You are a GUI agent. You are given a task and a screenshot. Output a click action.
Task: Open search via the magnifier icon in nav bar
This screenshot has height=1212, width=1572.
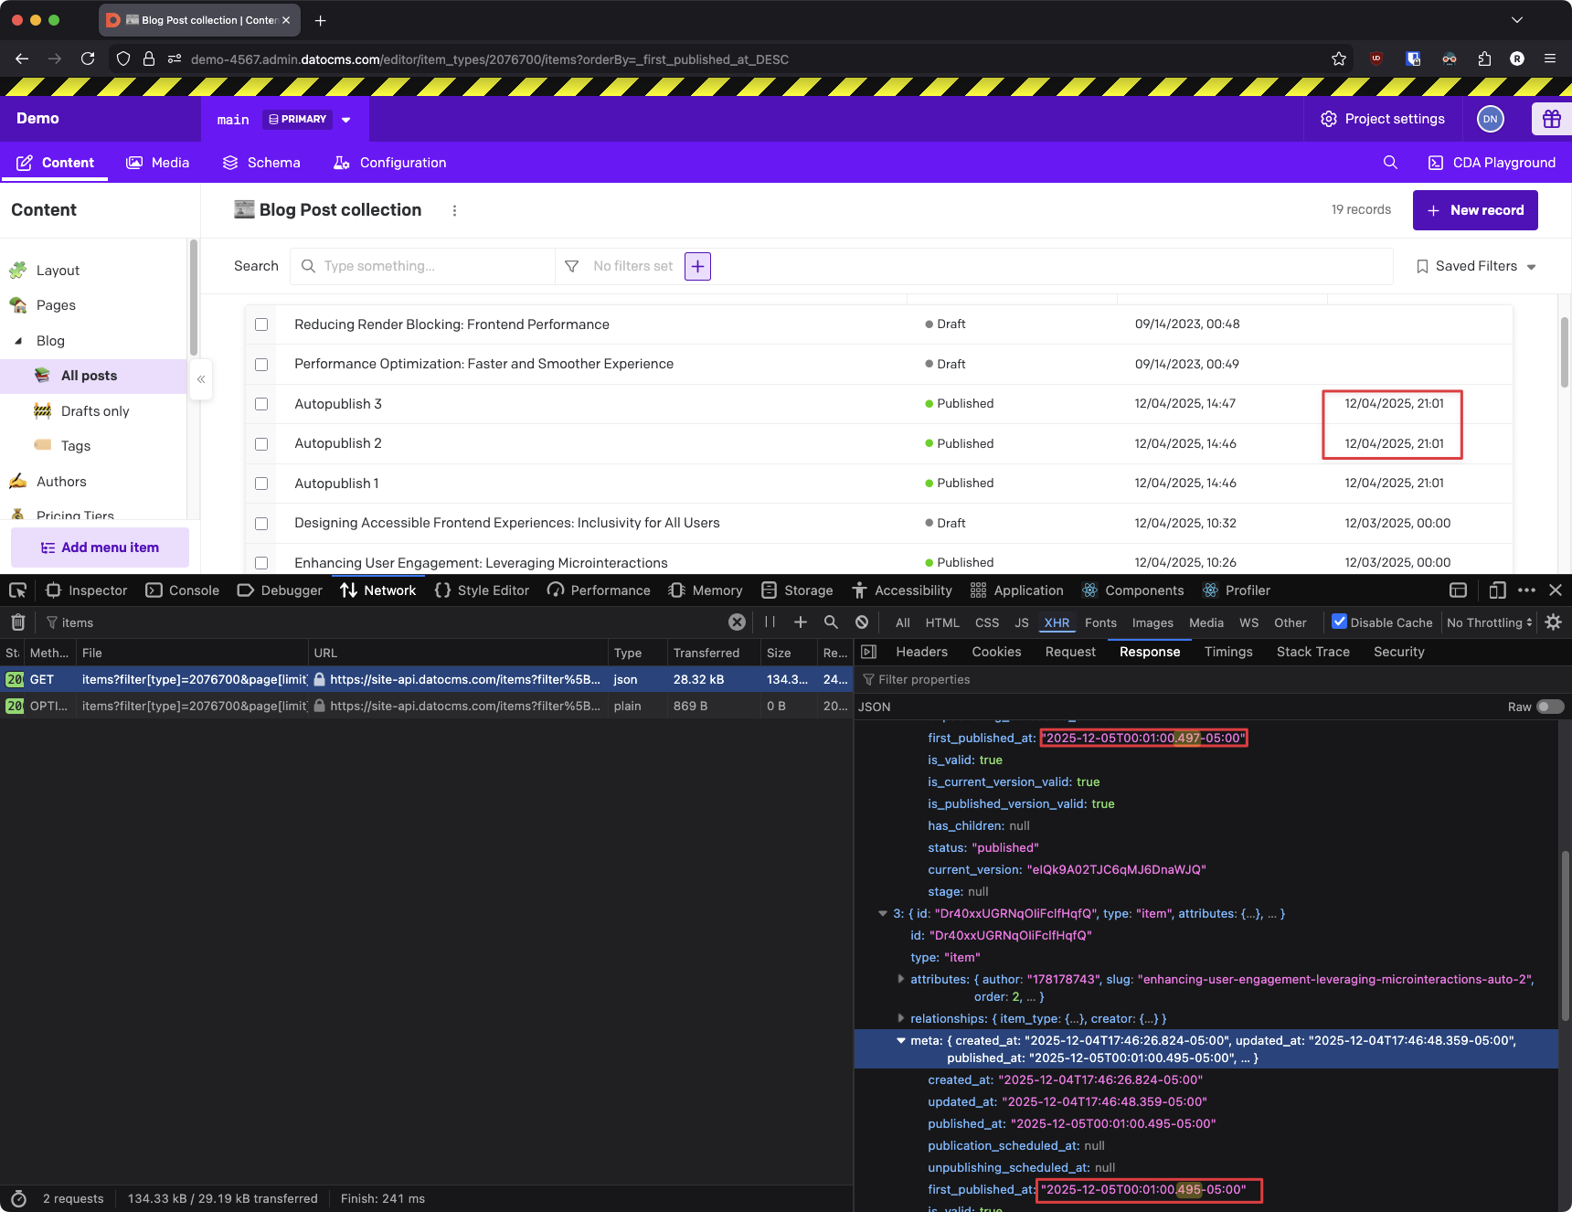coord(1390,163)
